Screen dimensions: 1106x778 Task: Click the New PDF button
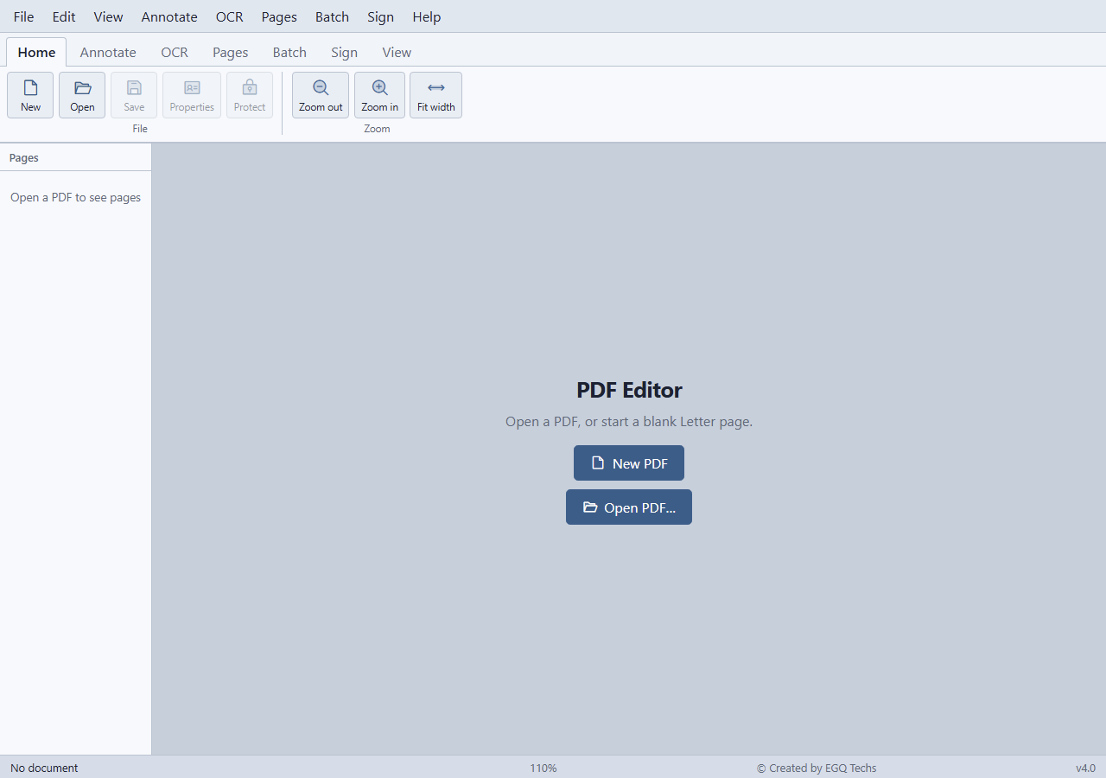click(x=629, y=463)
